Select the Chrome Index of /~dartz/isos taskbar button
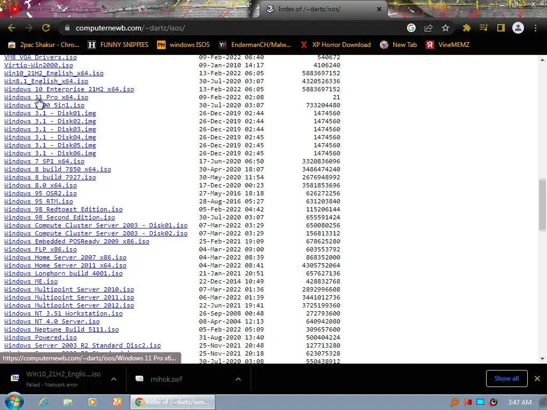 pyautogui.click(x=173, y=402)
